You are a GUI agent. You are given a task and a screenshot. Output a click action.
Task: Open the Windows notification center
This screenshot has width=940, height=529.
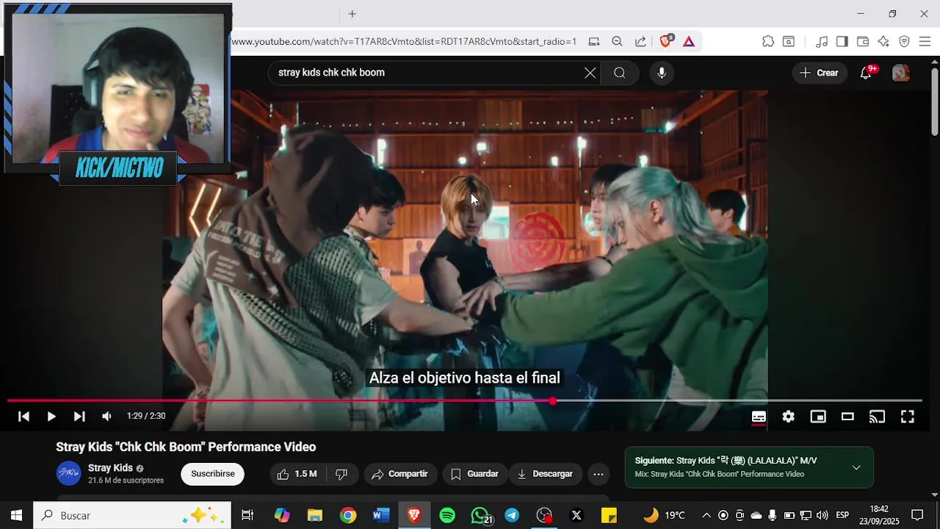(x=917, y=515)
